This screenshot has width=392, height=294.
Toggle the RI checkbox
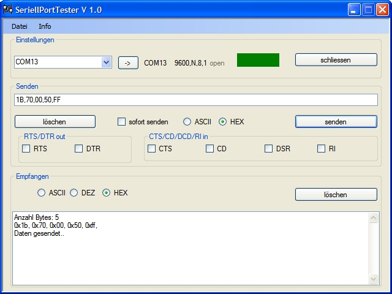[x=321, y=148]
